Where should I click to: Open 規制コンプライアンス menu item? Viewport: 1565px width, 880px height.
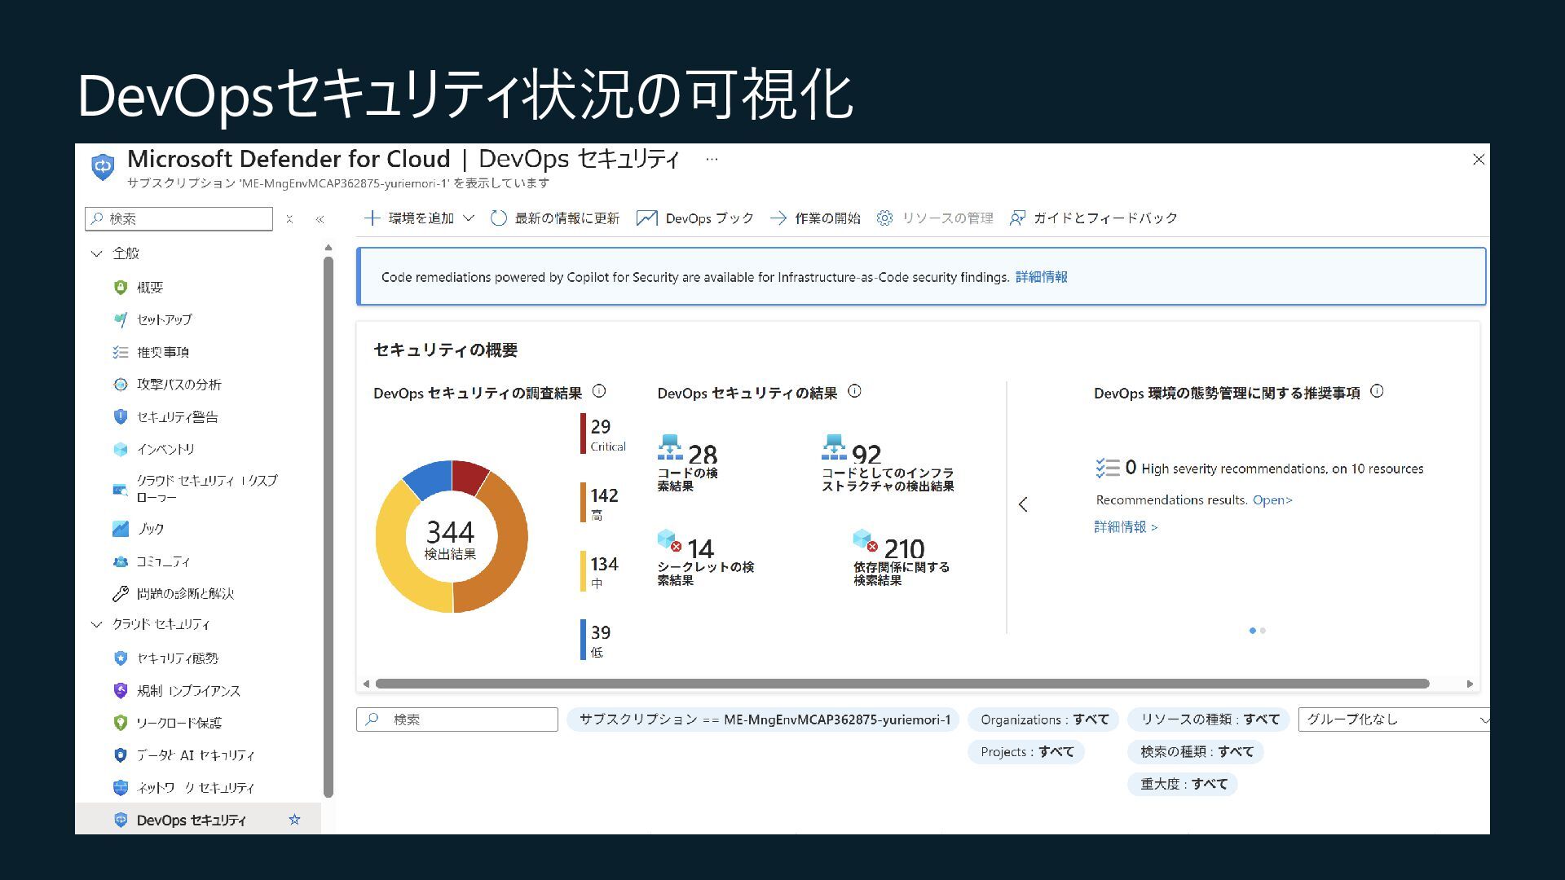187,691
